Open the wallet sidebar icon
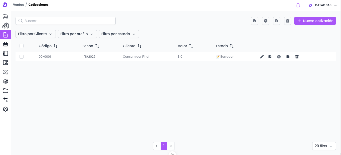Screen dimensions: 341x155 pos(6,63)
